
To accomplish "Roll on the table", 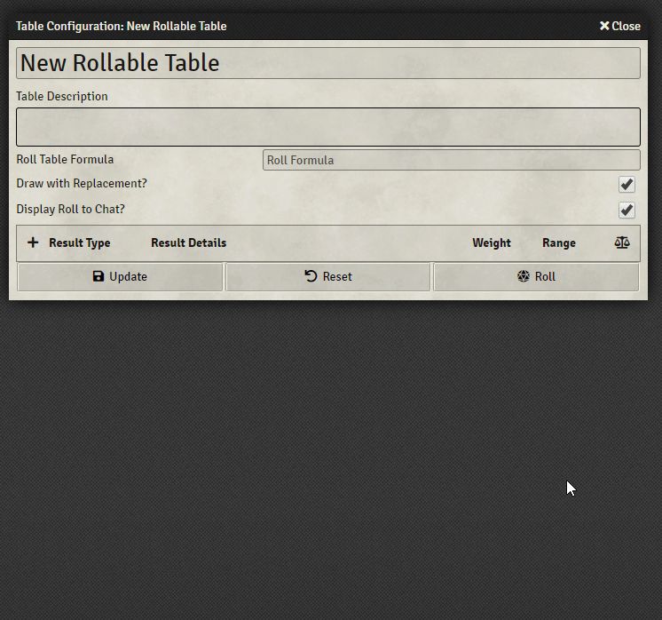I will pos(536,277).
